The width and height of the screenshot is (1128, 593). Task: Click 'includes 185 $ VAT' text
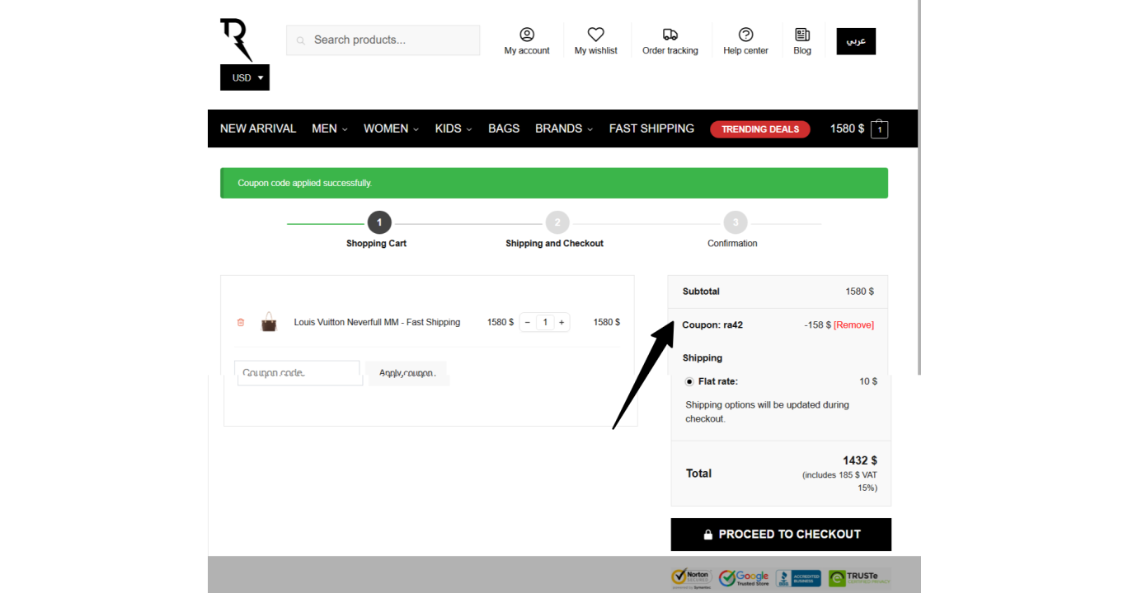coord(839,481)
